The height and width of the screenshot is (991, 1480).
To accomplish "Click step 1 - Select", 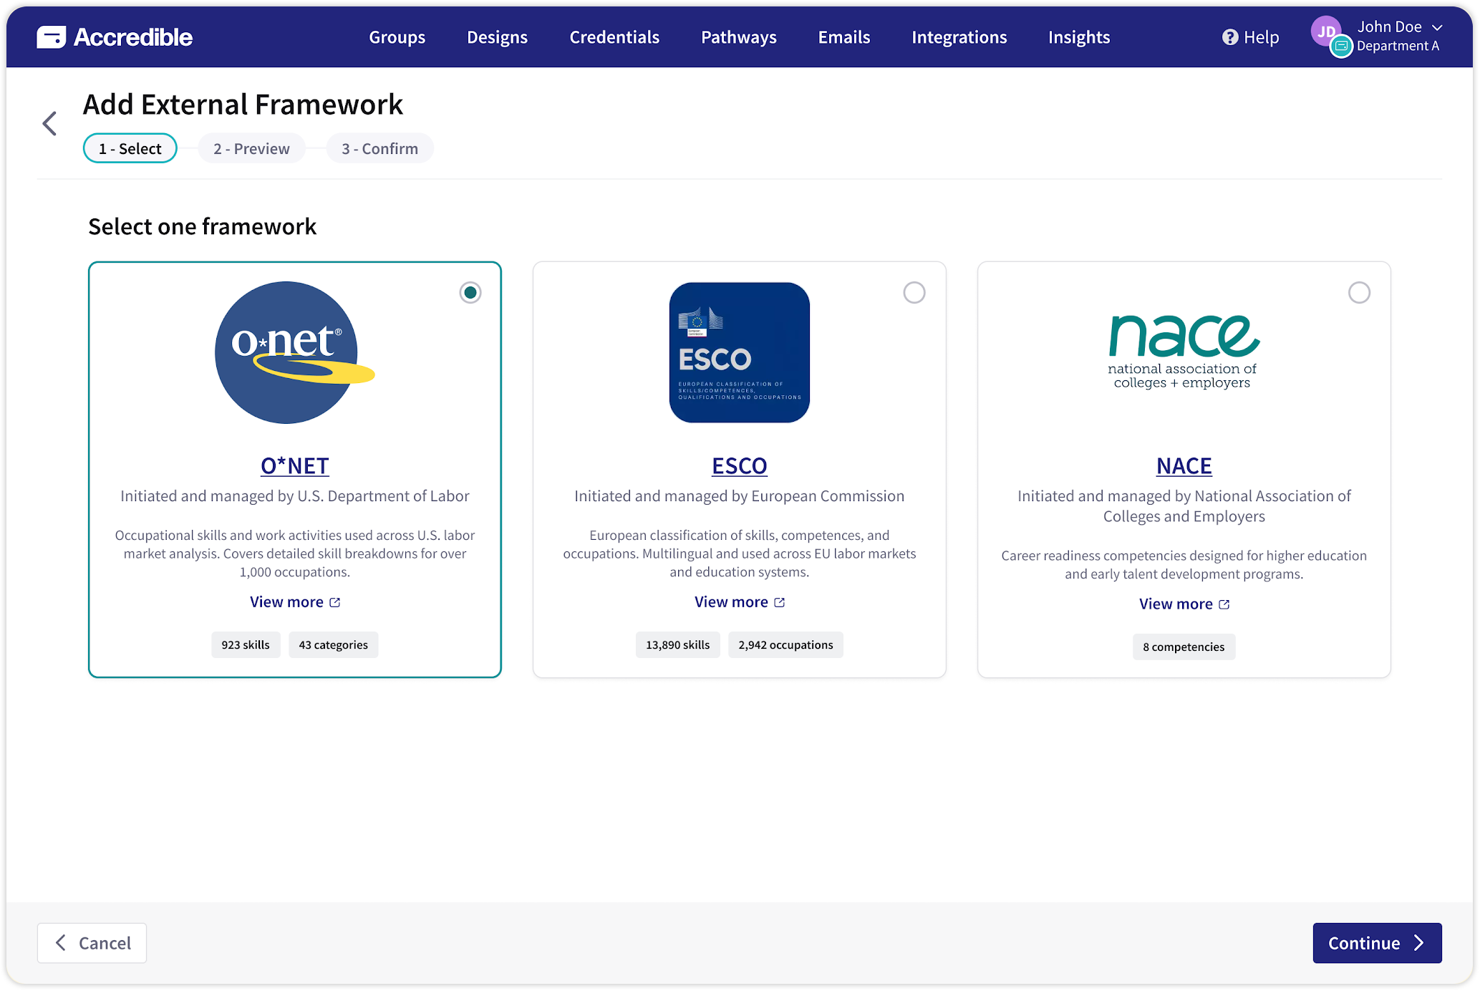I will (130, 148).
